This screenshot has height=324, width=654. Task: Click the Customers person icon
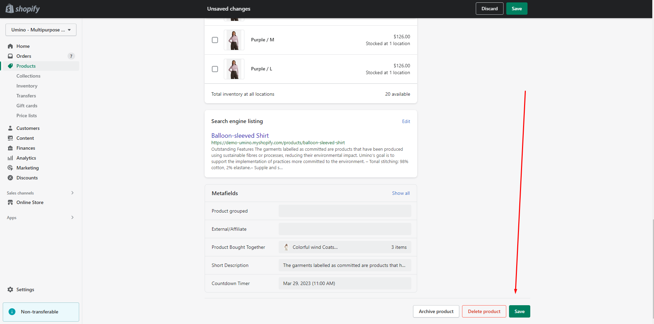pos(10,128)
